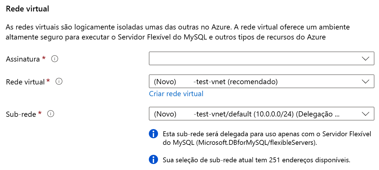Click the blue info icon about subnet delegation

pos(153,133)
